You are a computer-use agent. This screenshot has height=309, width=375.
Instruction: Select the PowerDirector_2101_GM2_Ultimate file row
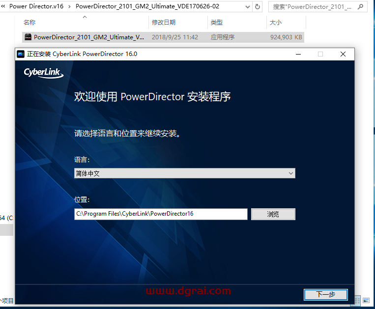click(x=163, y=37)
